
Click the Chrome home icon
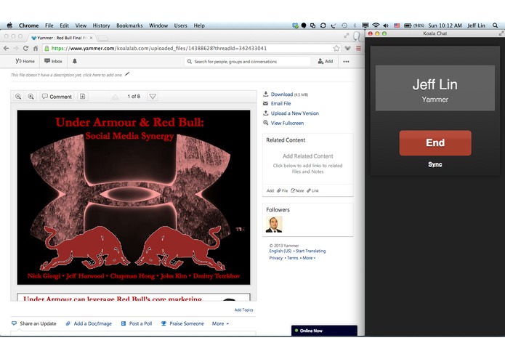coord(36,48)
